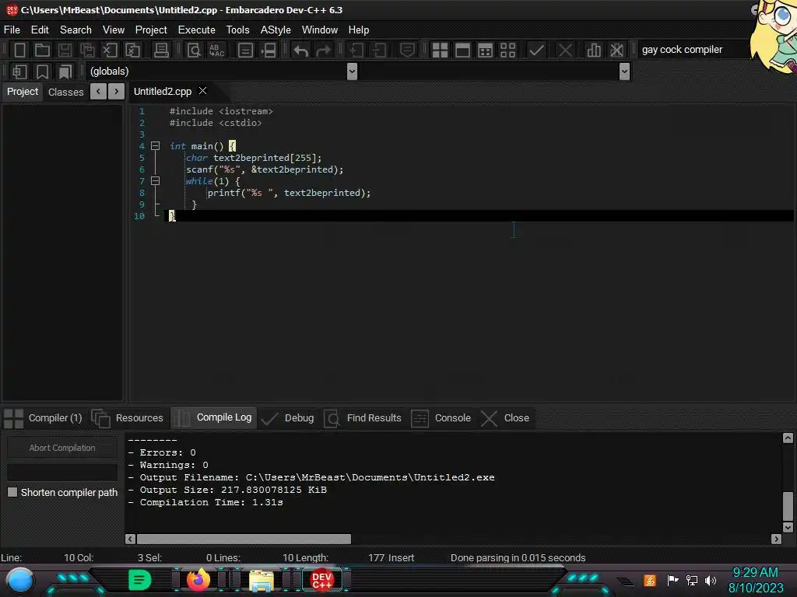The image size is (797, 597).
Task: Select the Untitled2.cpp editor tab
Action: [x=163, y=92]
